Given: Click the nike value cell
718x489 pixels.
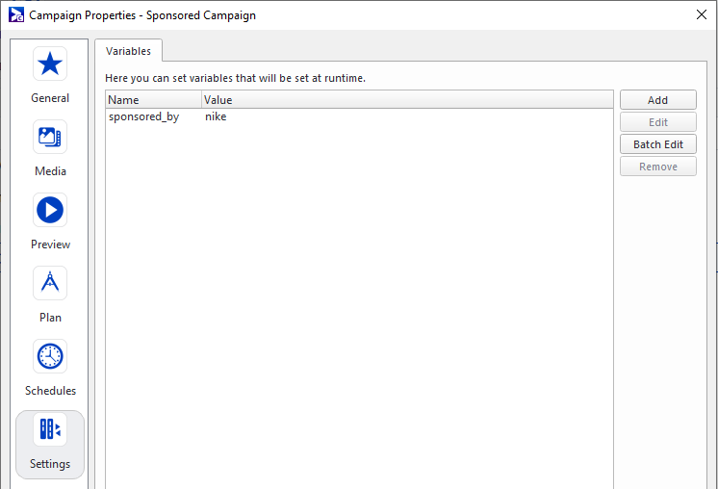Looking at the screenshot, I should click(x=216, y=116).
